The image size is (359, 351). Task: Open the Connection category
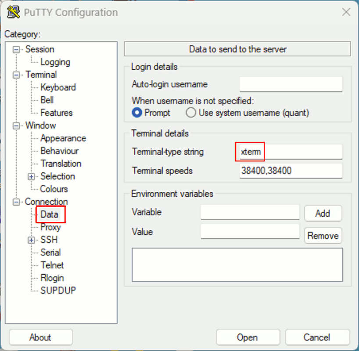tap(47, 202)
